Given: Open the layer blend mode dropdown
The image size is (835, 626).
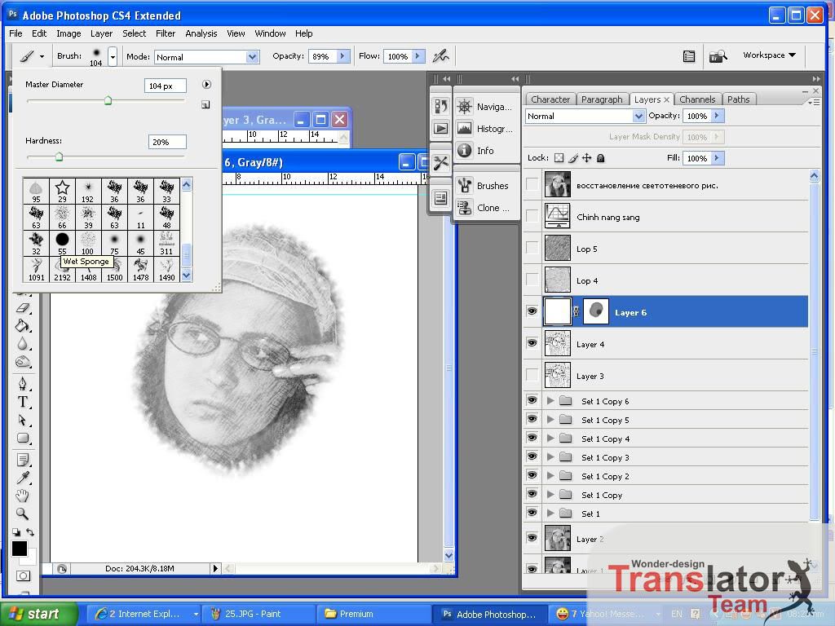Looking at the screenshot, I should tap(638, 116).
